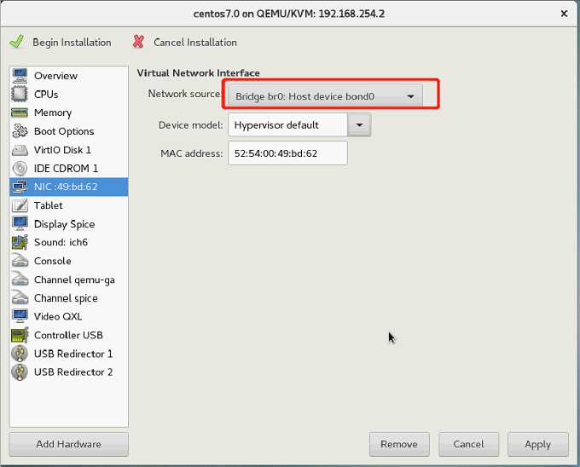Select the Controller USB card icon
The width and height of the screenshot is (580, 467).
point(20,335)
